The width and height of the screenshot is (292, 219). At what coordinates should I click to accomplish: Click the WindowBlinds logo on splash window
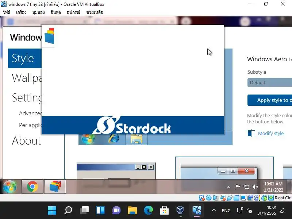[x=50, y=36]
